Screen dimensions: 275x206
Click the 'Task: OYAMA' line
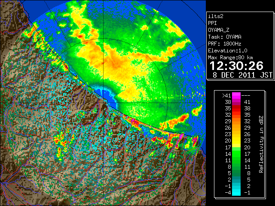click(x=225, y=37)
